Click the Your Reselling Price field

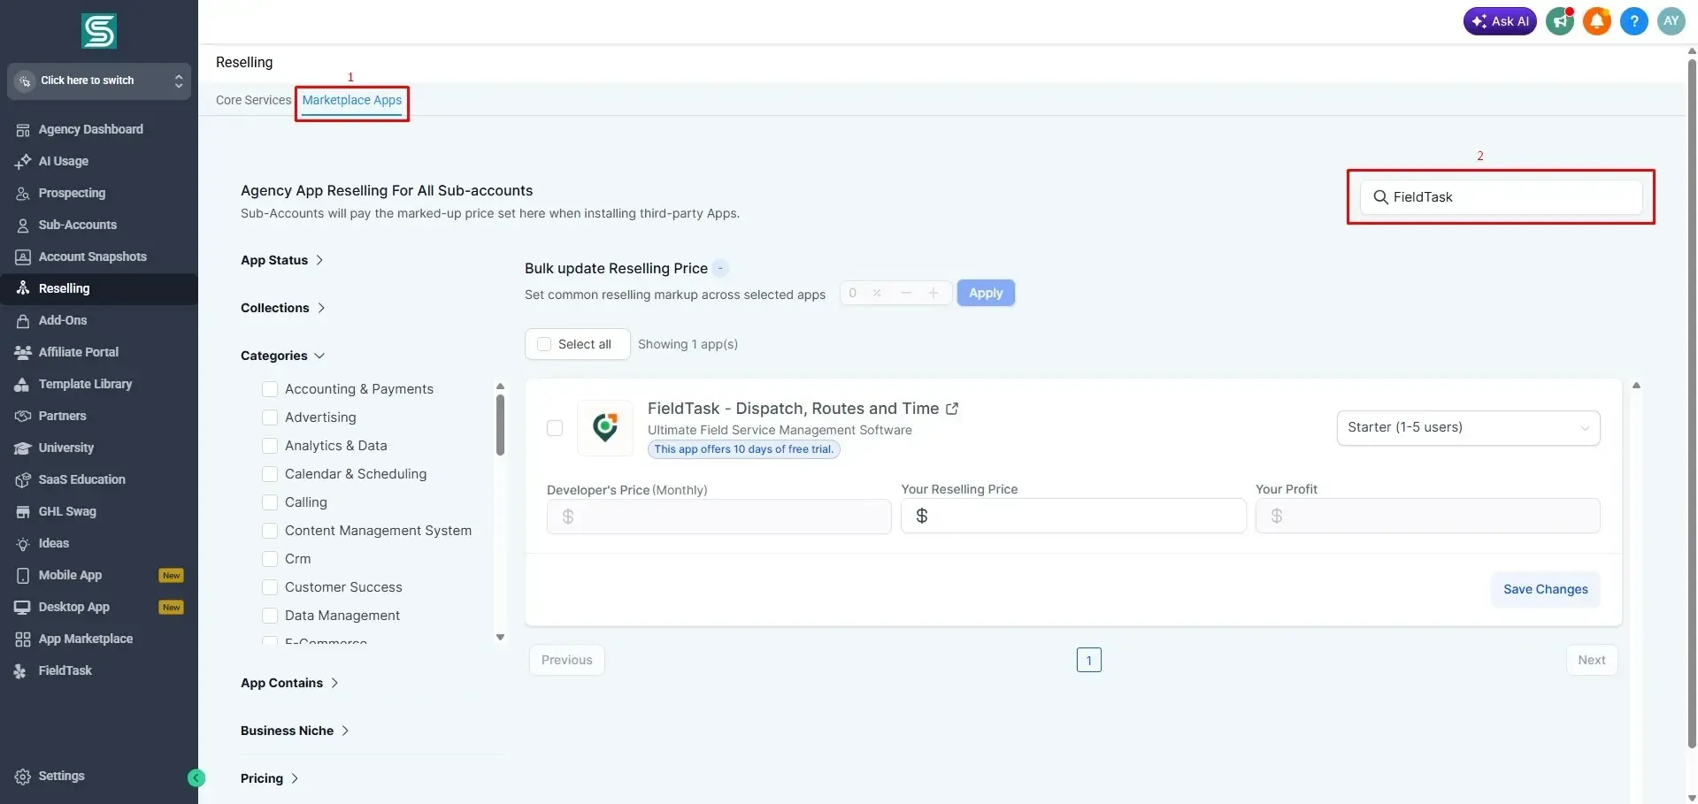pyautogui.click(x=1073, y=516)
